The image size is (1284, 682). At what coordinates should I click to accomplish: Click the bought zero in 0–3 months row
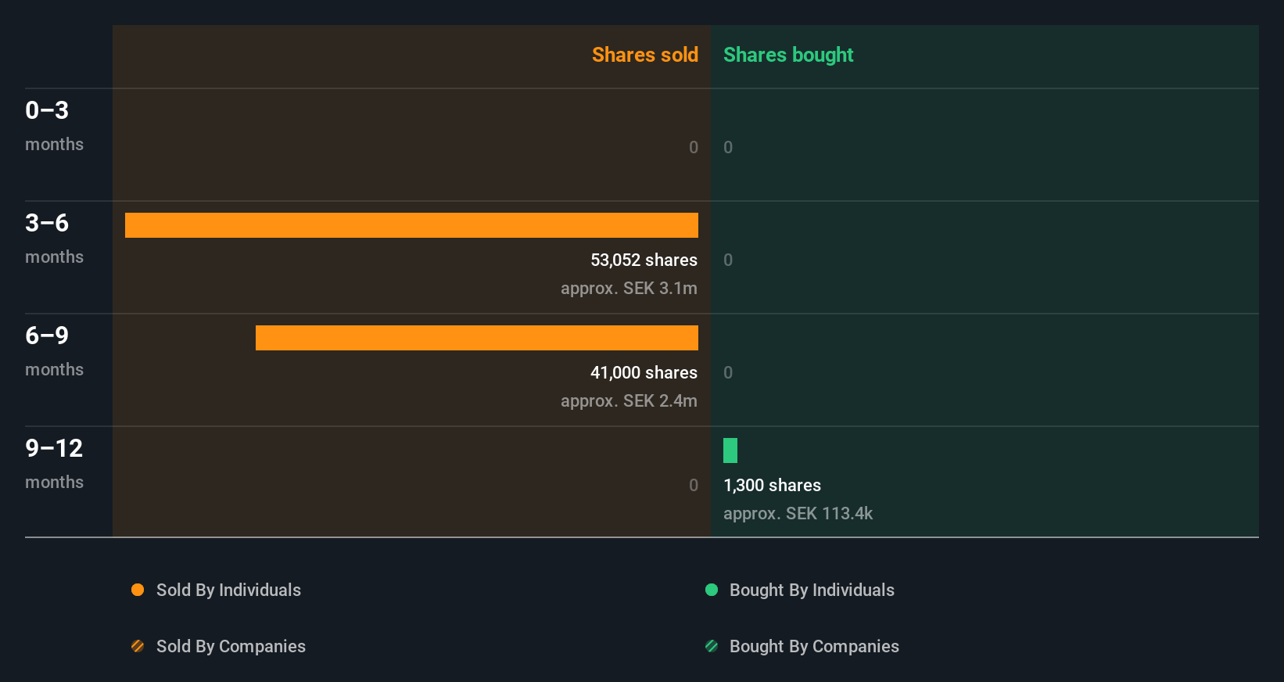[x=728, y=147]
